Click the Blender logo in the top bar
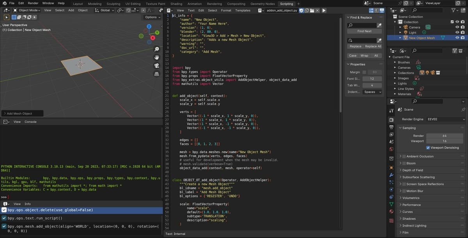 coord(4,3)
